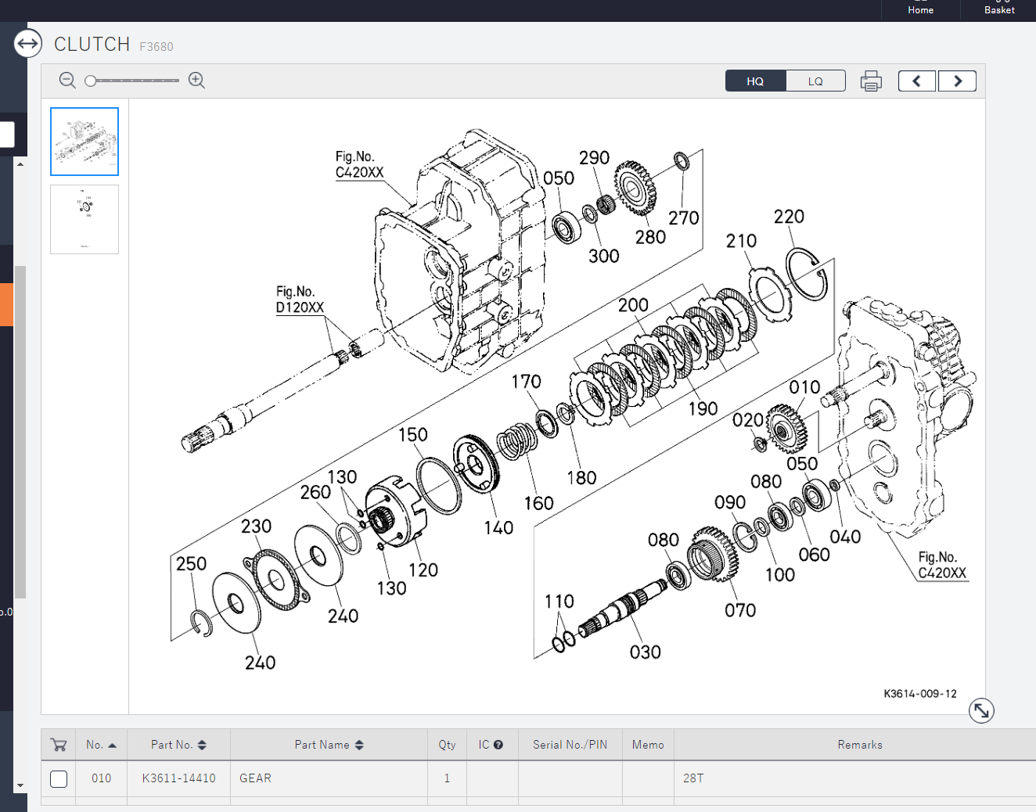Go to previous diagram with left arrow

(916, 81)
